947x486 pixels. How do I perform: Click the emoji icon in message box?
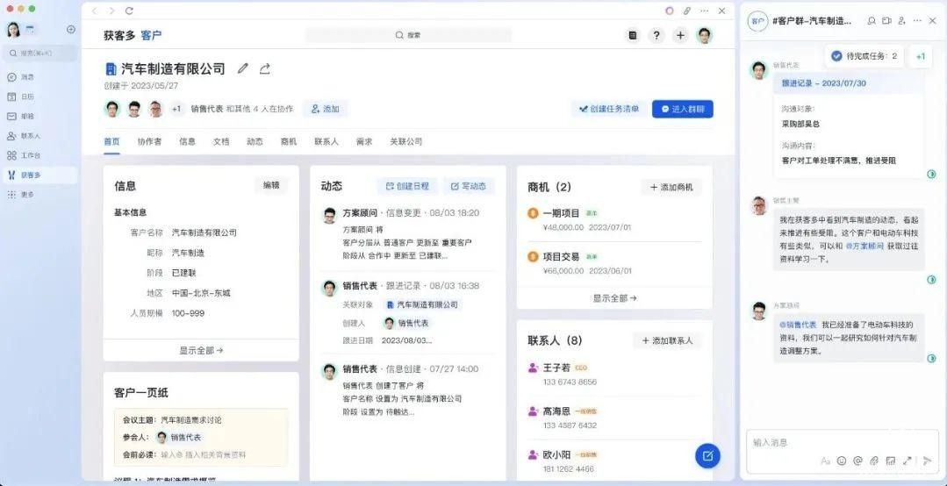coord(842,461)
